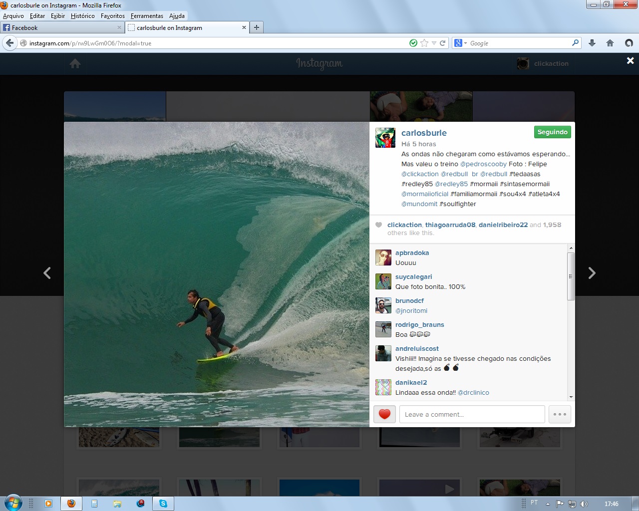Image resolution: width=639 pixels, height=511 pixels.
Task: Open the Ajuda menu
Action: (177, 16)
